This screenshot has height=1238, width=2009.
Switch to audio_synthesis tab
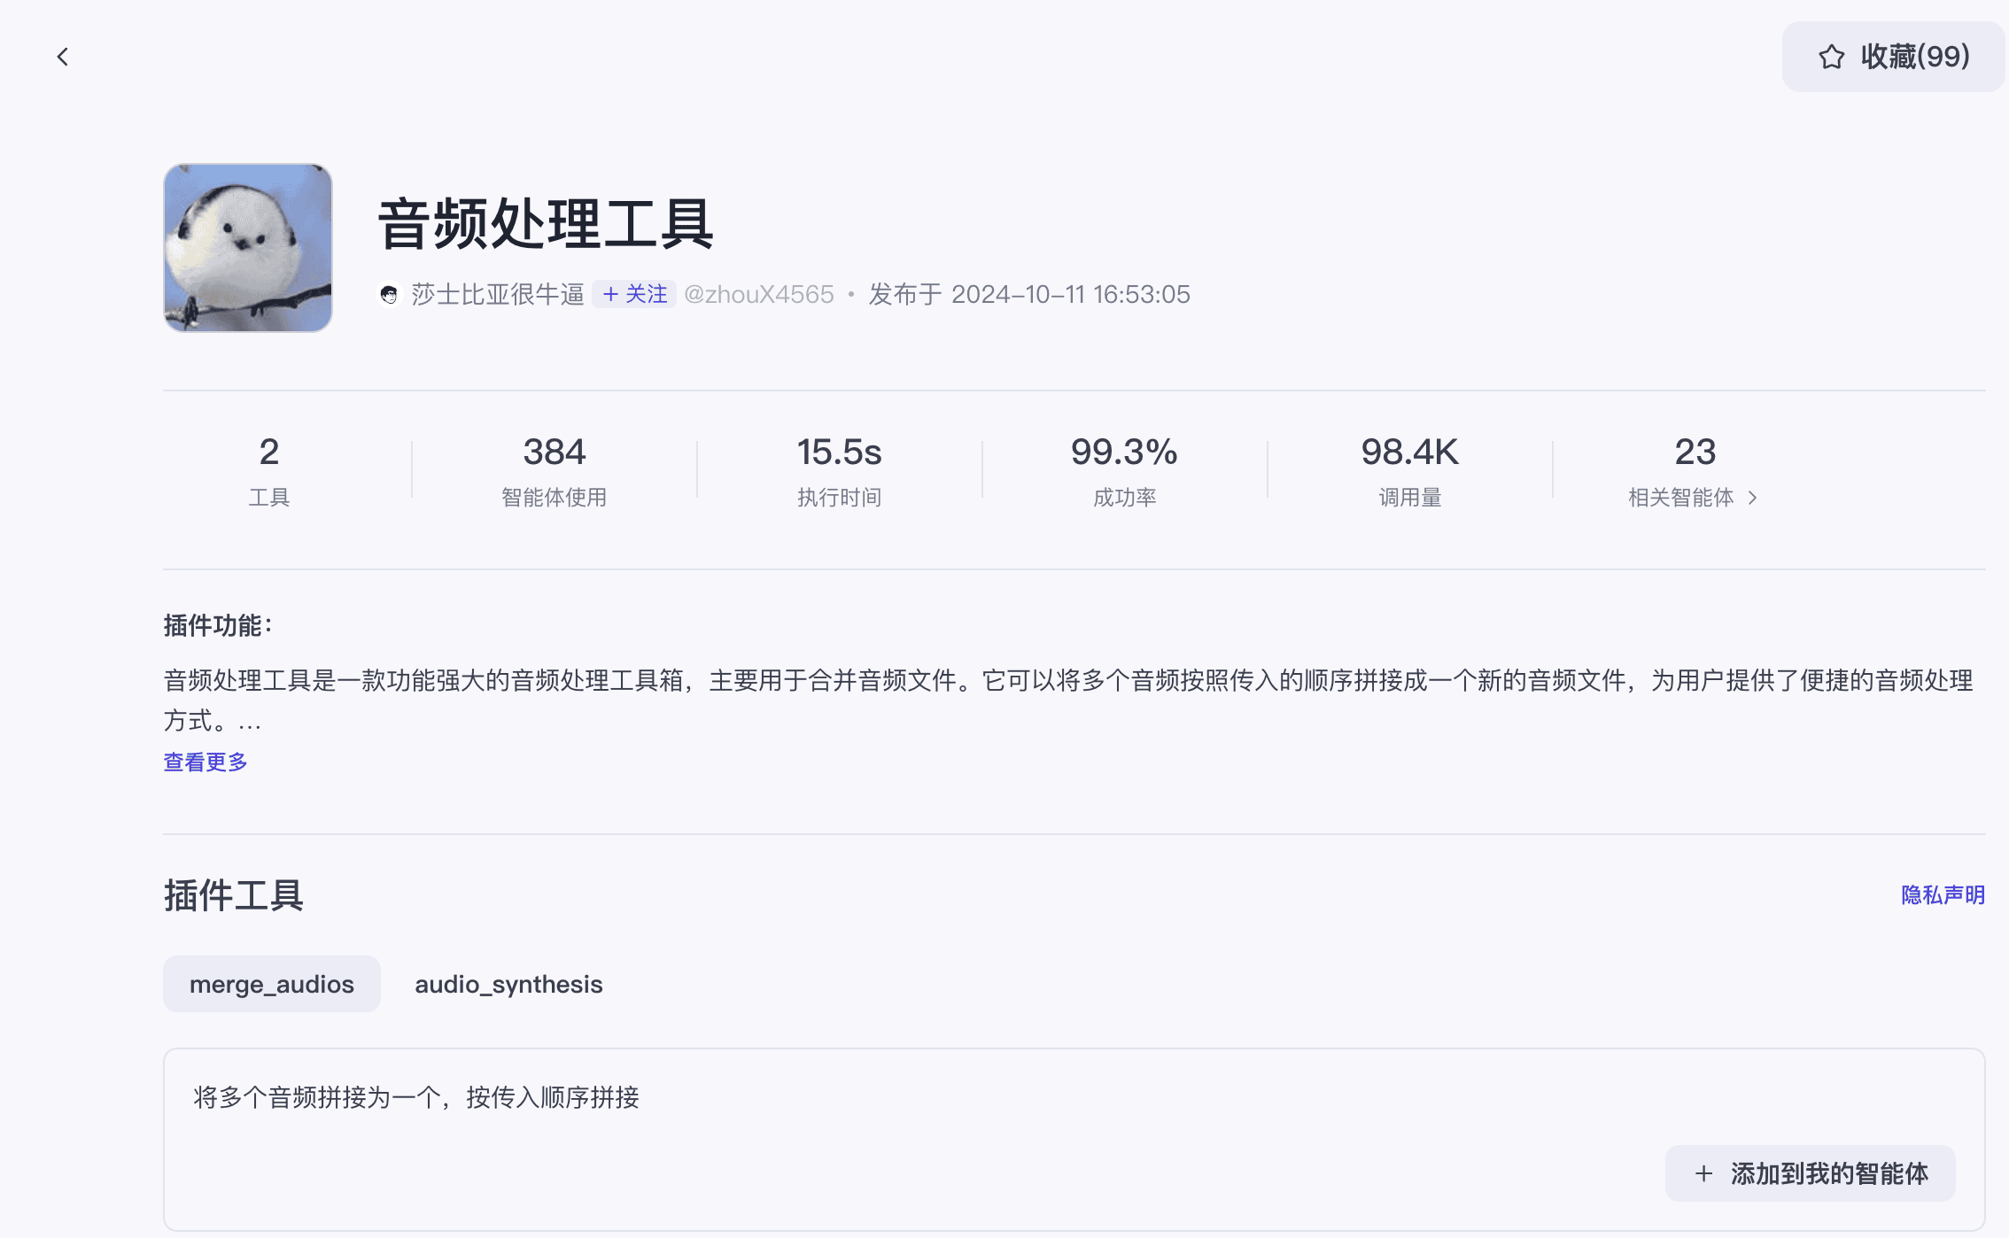(508, 984)
